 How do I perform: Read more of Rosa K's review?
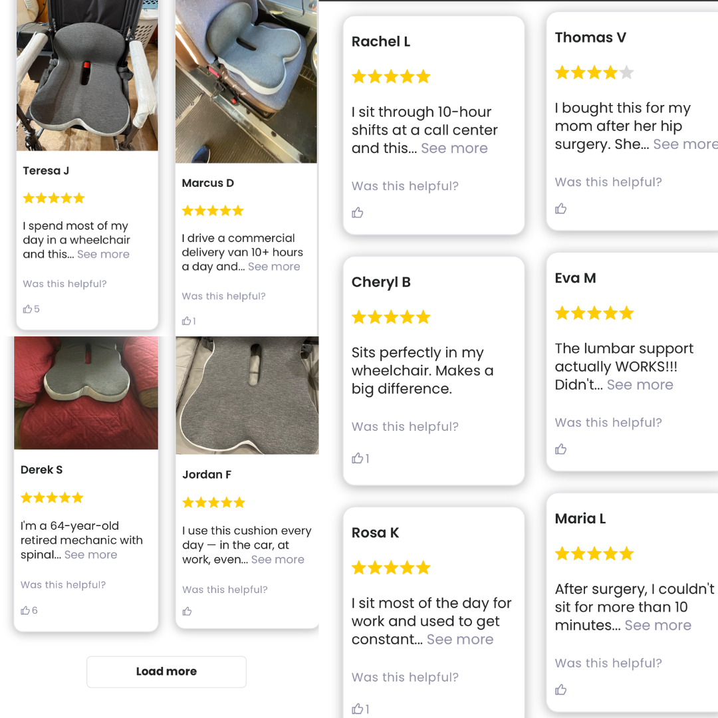click(460, 640)
